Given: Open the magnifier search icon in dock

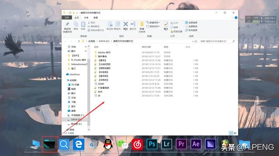Looking at the screenshot, I should click(x=64, y=144).
